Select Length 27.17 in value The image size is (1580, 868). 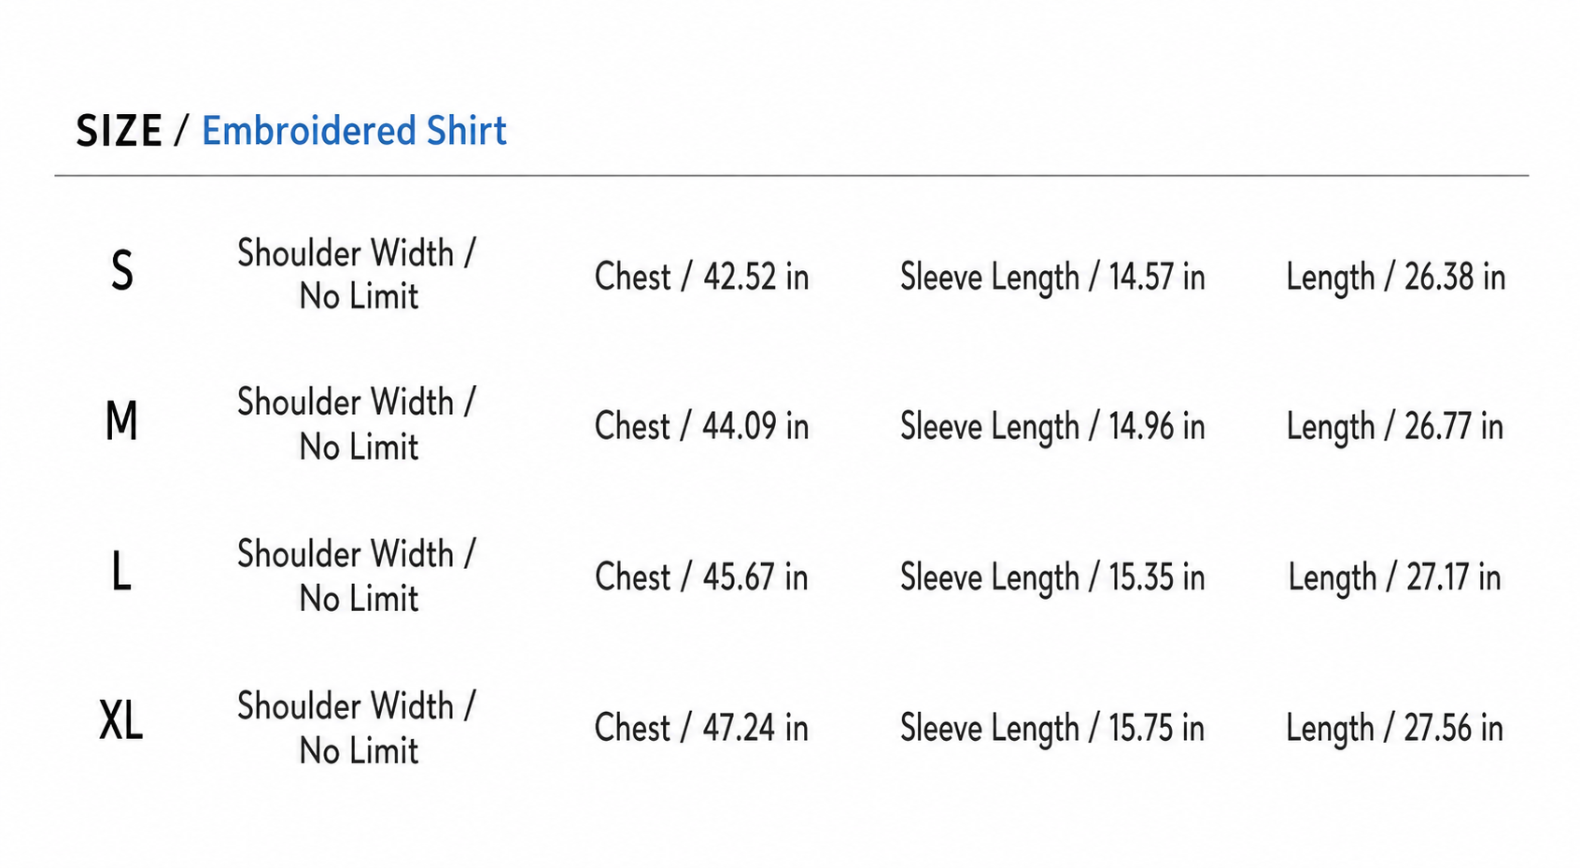click(1395, 577)
